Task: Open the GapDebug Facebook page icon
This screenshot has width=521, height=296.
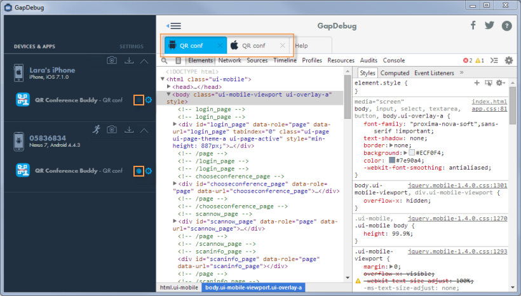Action: tap(473, 25)
